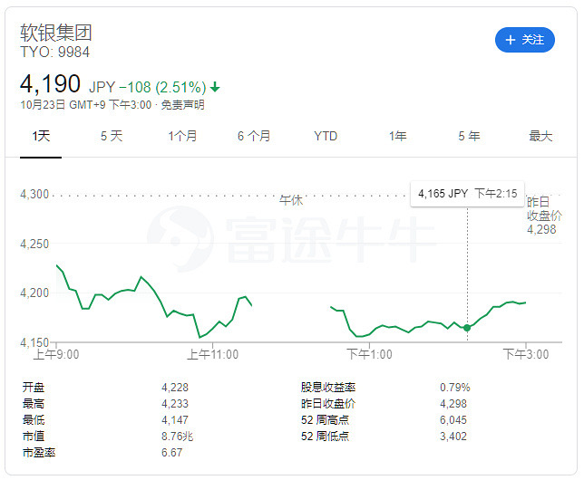Switch to the 1年 chart view
Screen dimensions: 584x480
[397, 136]
